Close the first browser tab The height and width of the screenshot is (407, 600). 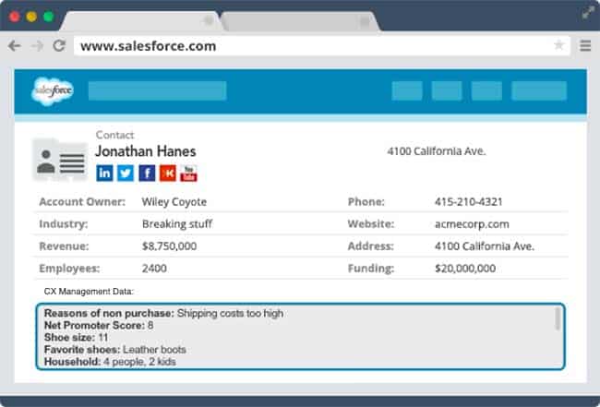click(209, 20)
